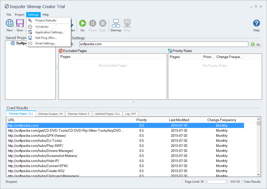Sort results by Last Modified header

click(x=179, y=120)
